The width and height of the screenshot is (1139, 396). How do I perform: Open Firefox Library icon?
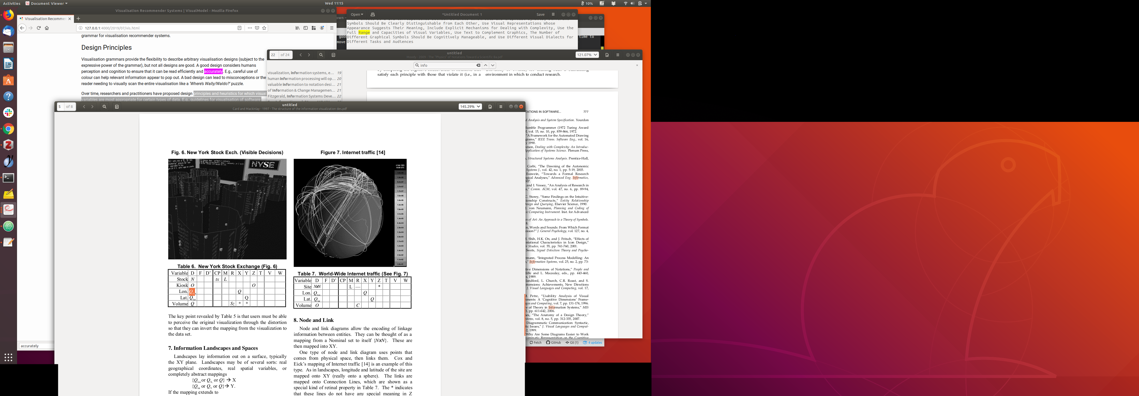tap(297, 28)
